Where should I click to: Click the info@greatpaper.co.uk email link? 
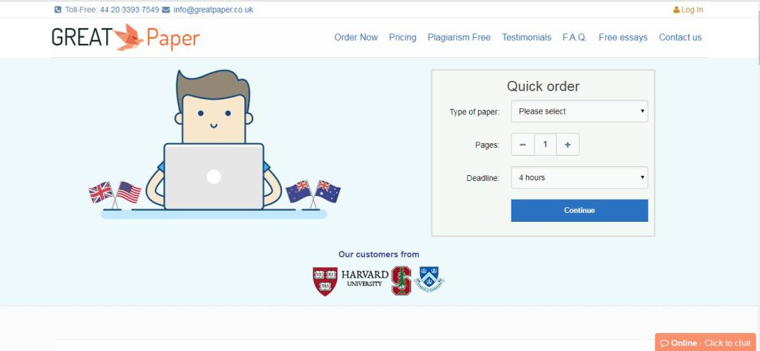[213, 10]
